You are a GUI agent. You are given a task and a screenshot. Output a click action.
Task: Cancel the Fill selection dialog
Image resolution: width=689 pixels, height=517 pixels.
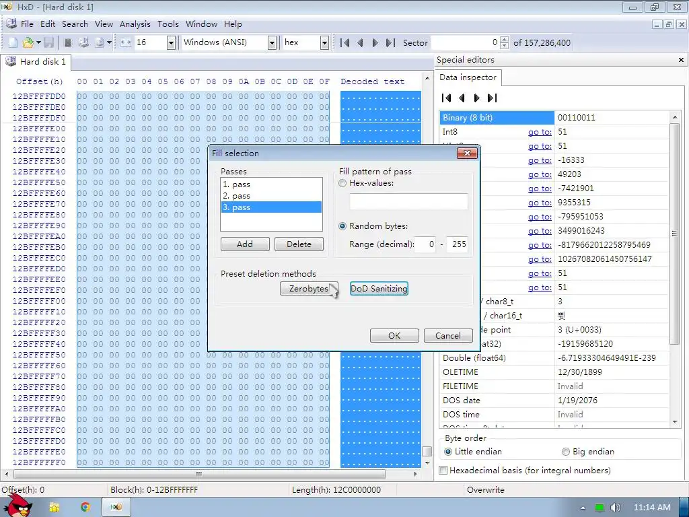click(447, 335)
